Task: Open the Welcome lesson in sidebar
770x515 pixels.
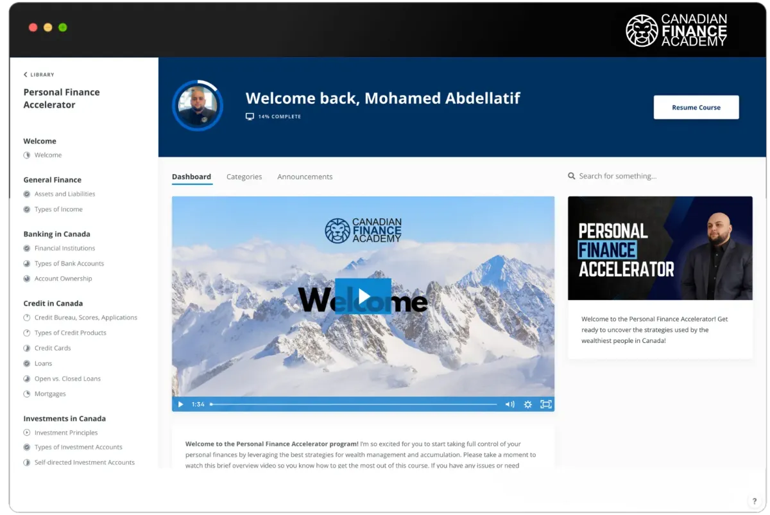Action: click(x=48, y=155)
